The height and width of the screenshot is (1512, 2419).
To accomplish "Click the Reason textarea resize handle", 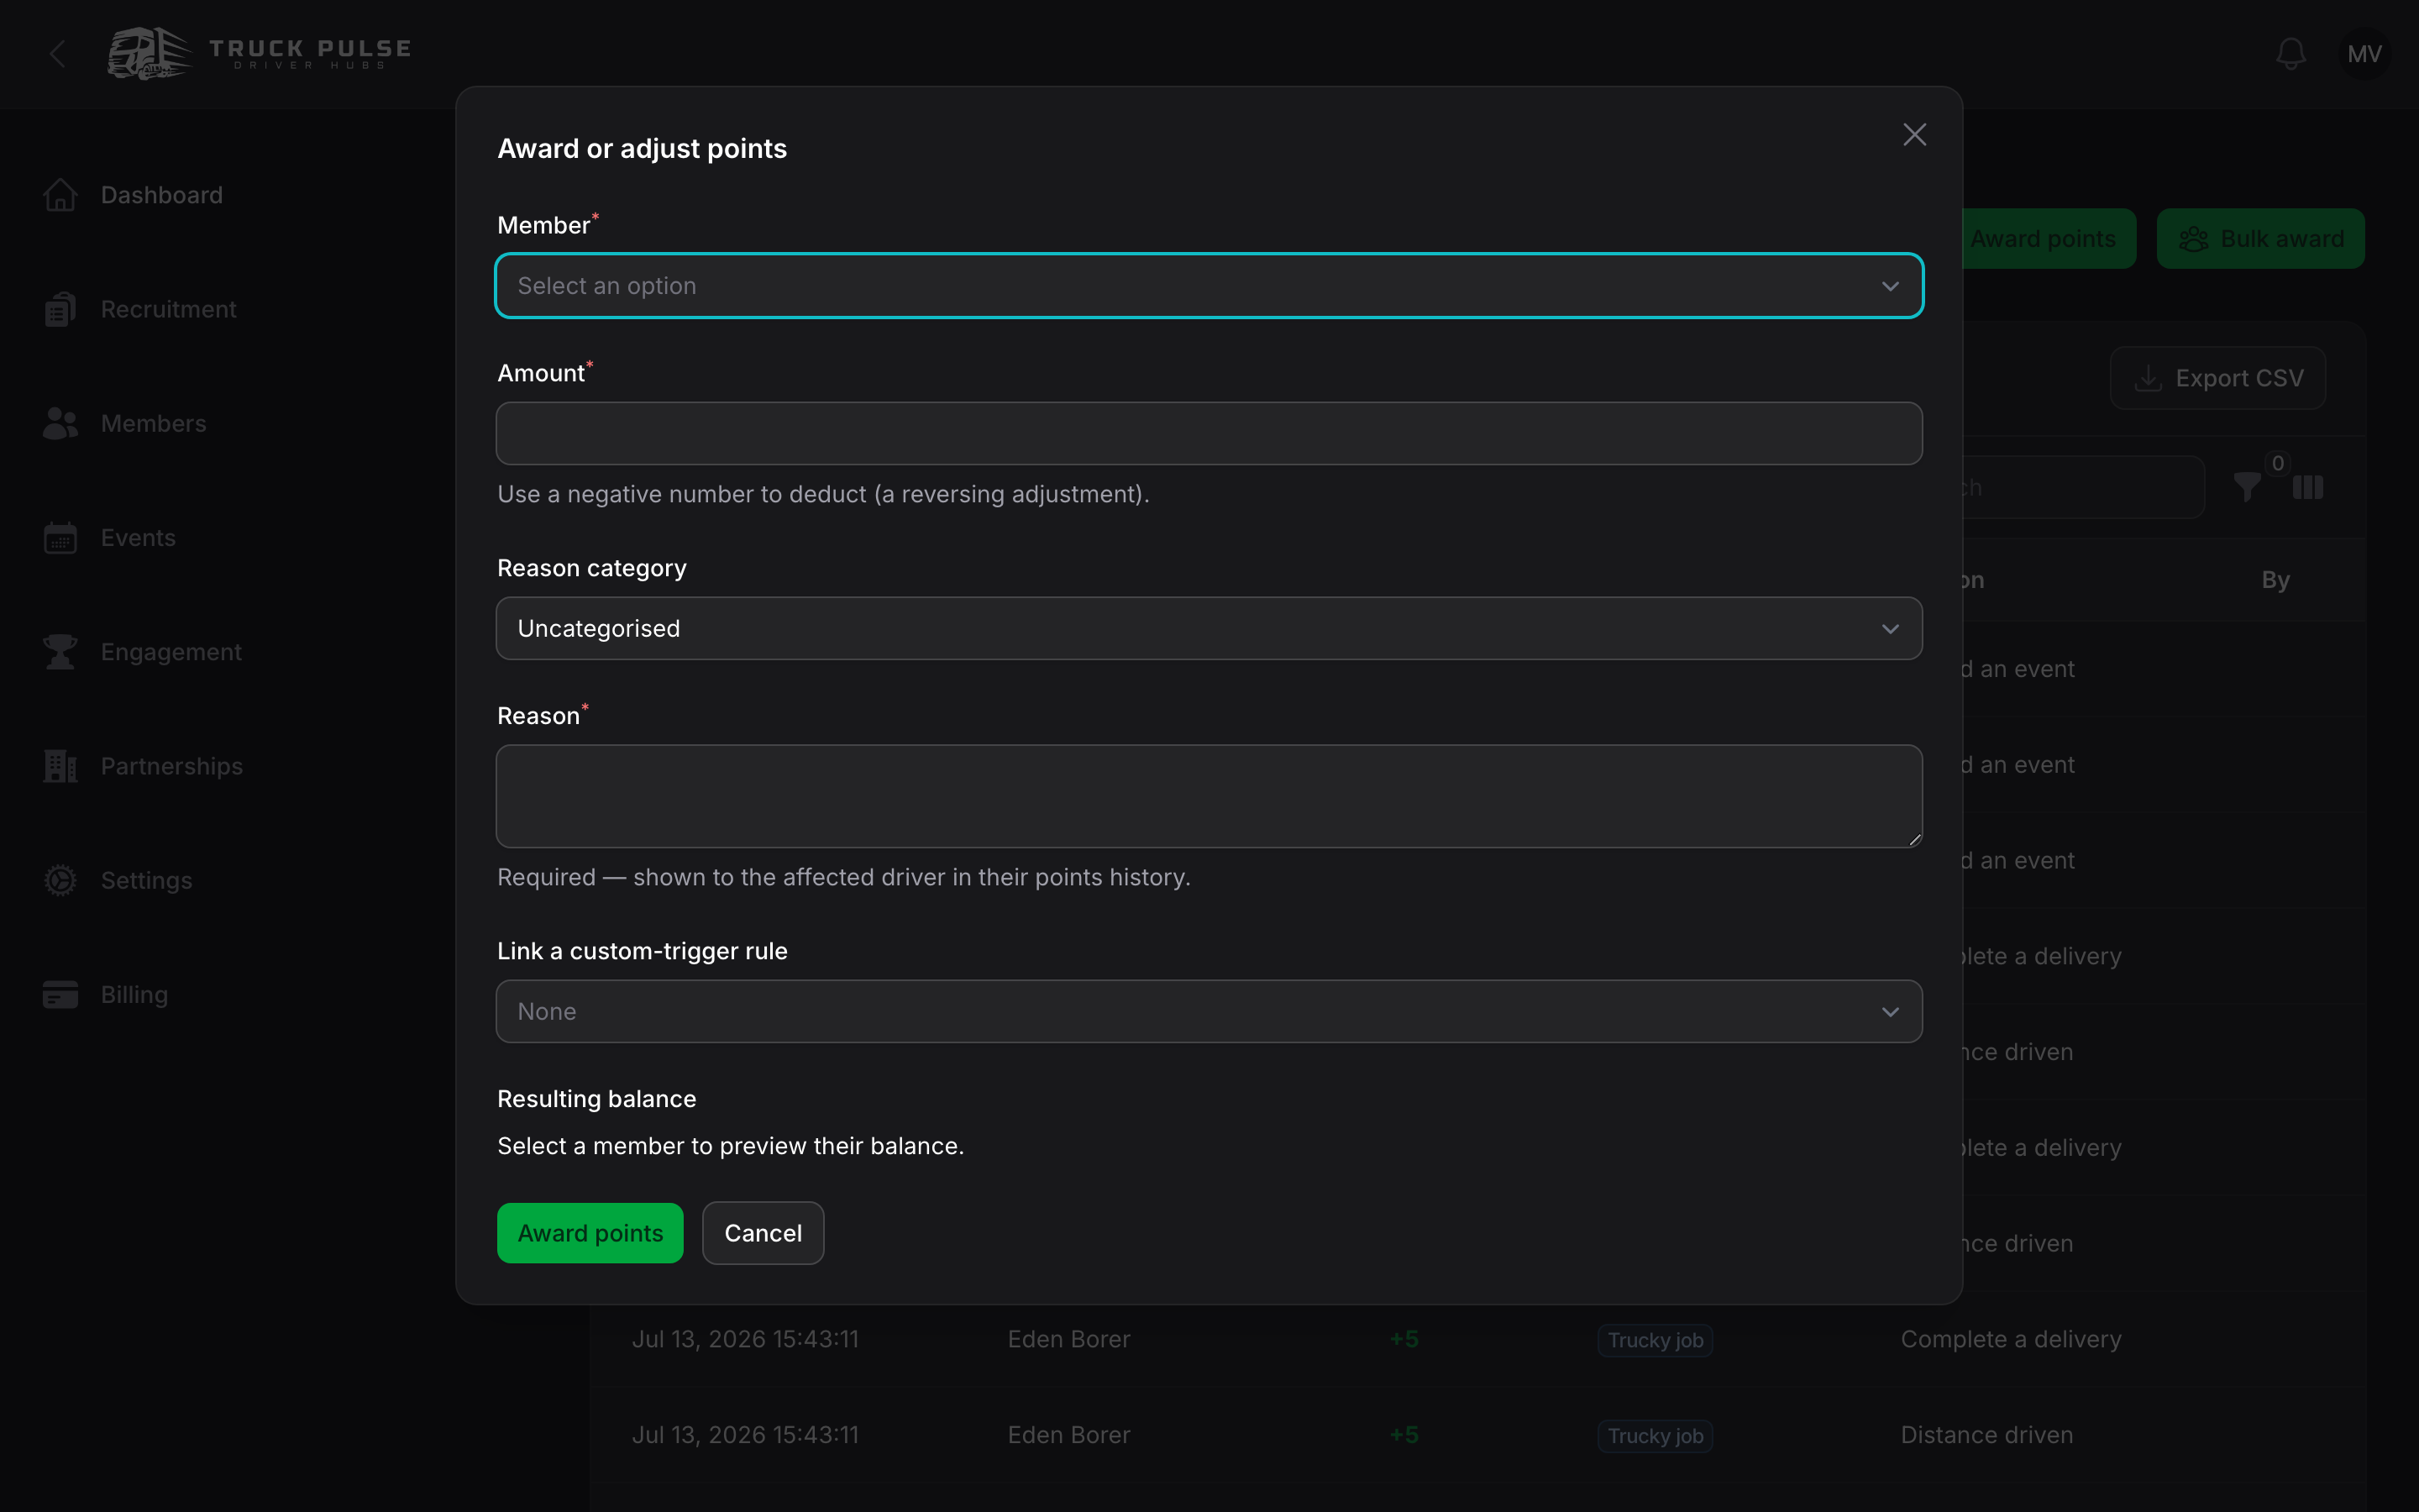I will click(1913, 839).
